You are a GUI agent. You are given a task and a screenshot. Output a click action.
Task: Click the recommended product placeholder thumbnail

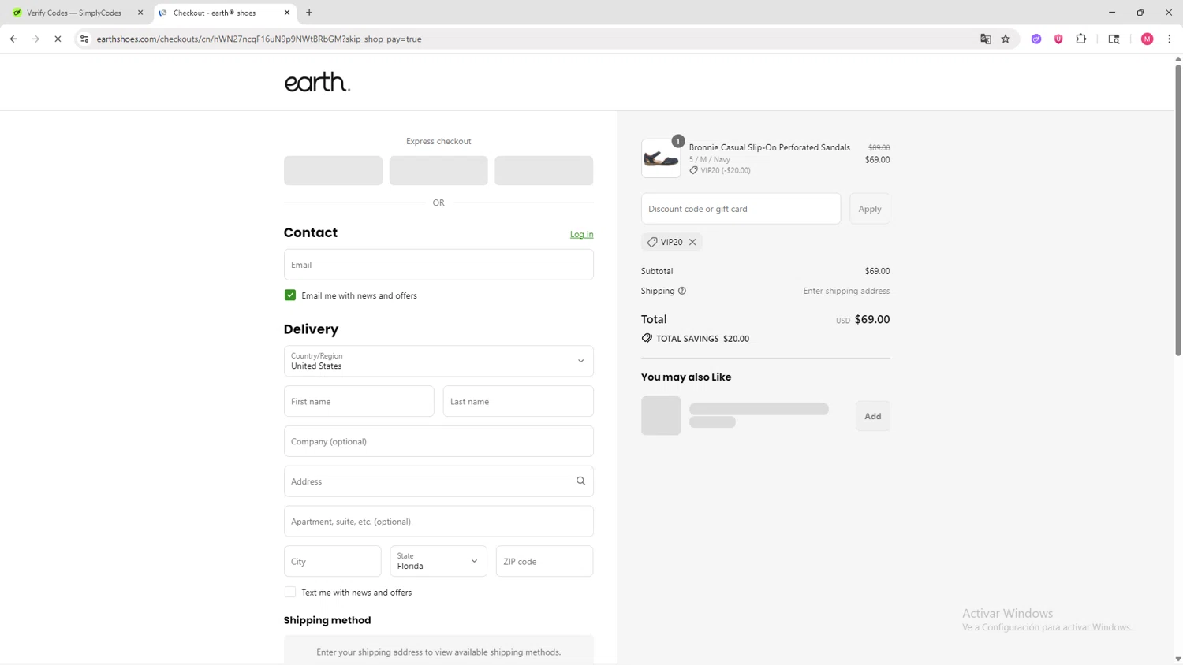click(x=661, y=415)
